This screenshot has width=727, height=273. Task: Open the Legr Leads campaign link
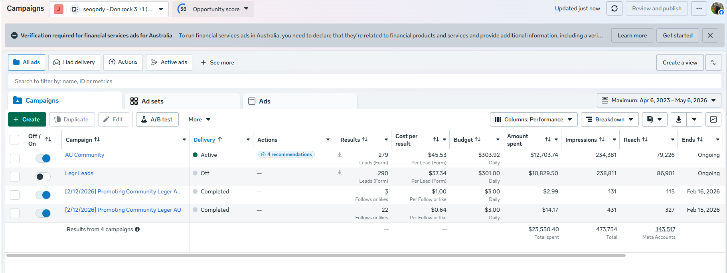click(79, 173)
